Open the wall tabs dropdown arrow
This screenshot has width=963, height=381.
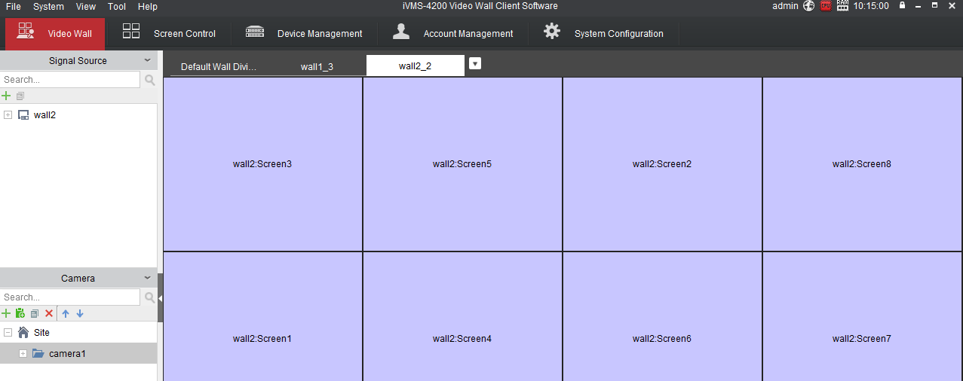point(474,64)
